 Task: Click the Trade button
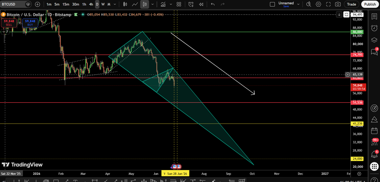351,4
